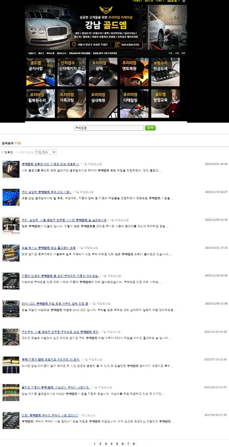
Task: Open the 프리미엄 실내복원 category tile
Action: coord(103,104)
